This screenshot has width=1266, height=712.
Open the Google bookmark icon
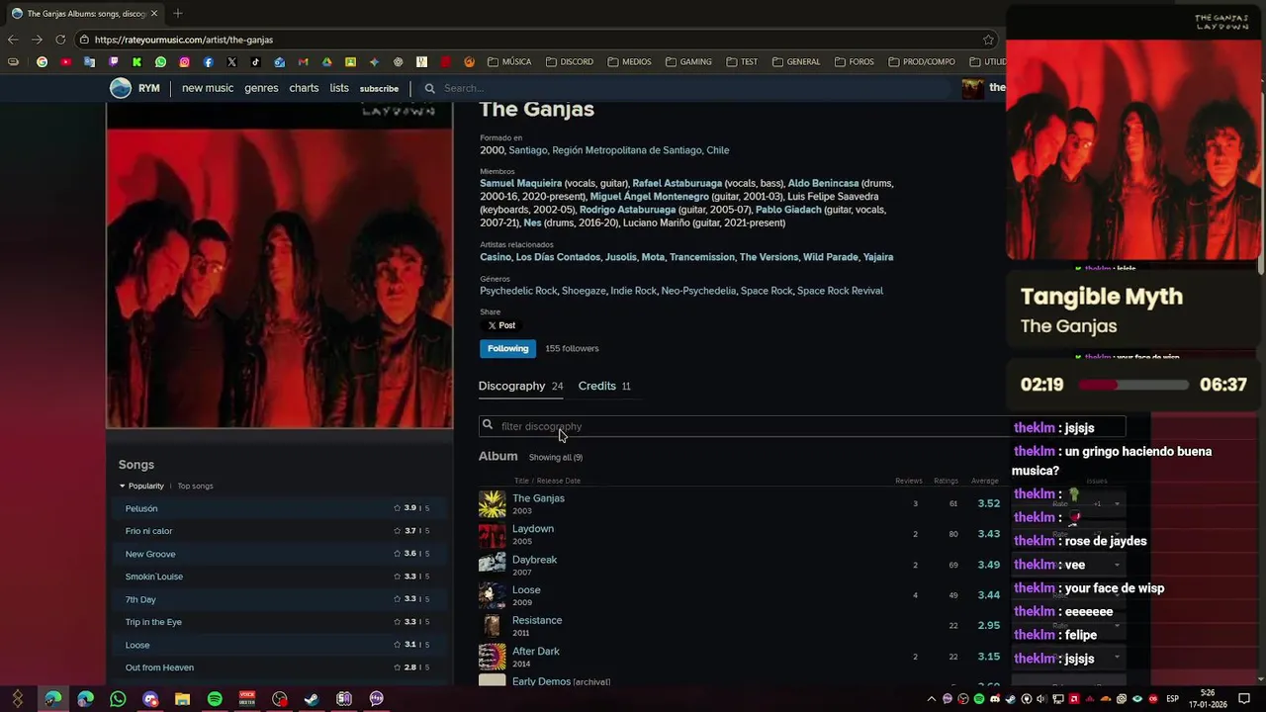pos(43,61)
